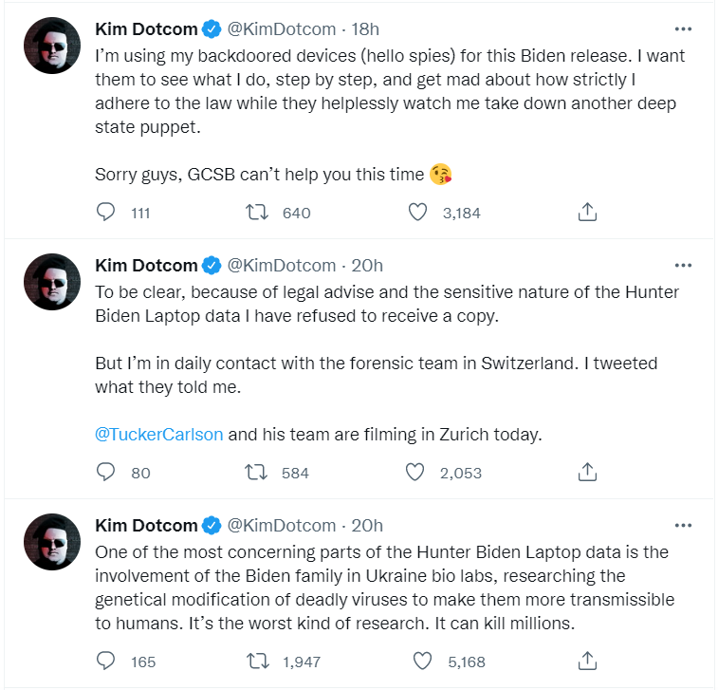The width and height of the screenshot is (718, 690).
Task: Share the tweet about GCSB spies
Action: (587, 213)
